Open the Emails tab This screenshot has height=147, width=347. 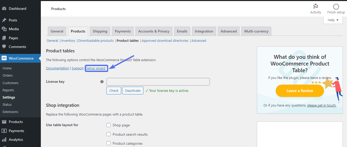point(182,31)
